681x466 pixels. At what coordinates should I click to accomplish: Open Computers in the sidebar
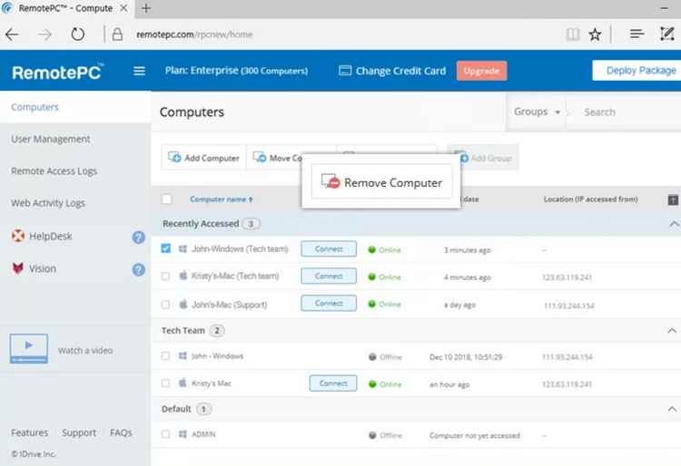coord(35,107)
